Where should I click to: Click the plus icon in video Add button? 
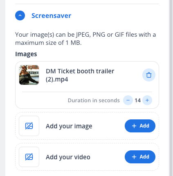pos(134,157)
